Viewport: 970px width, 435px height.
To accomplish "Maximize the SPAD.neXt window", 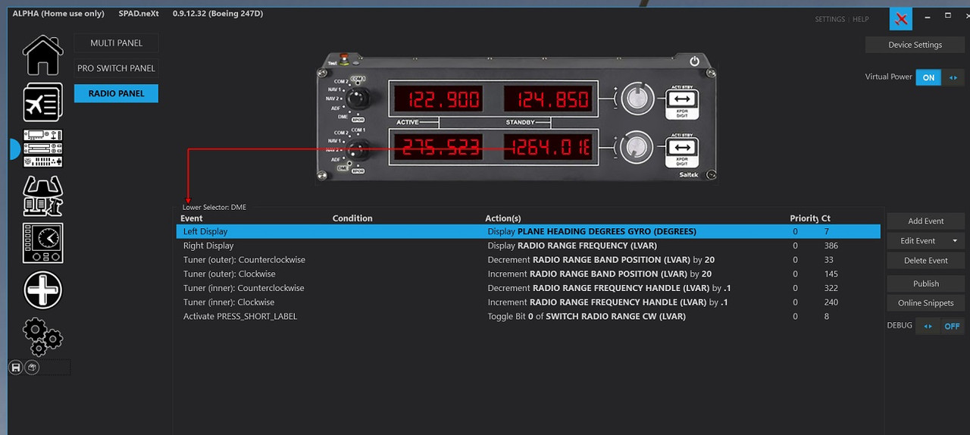I will coord(948,16).
